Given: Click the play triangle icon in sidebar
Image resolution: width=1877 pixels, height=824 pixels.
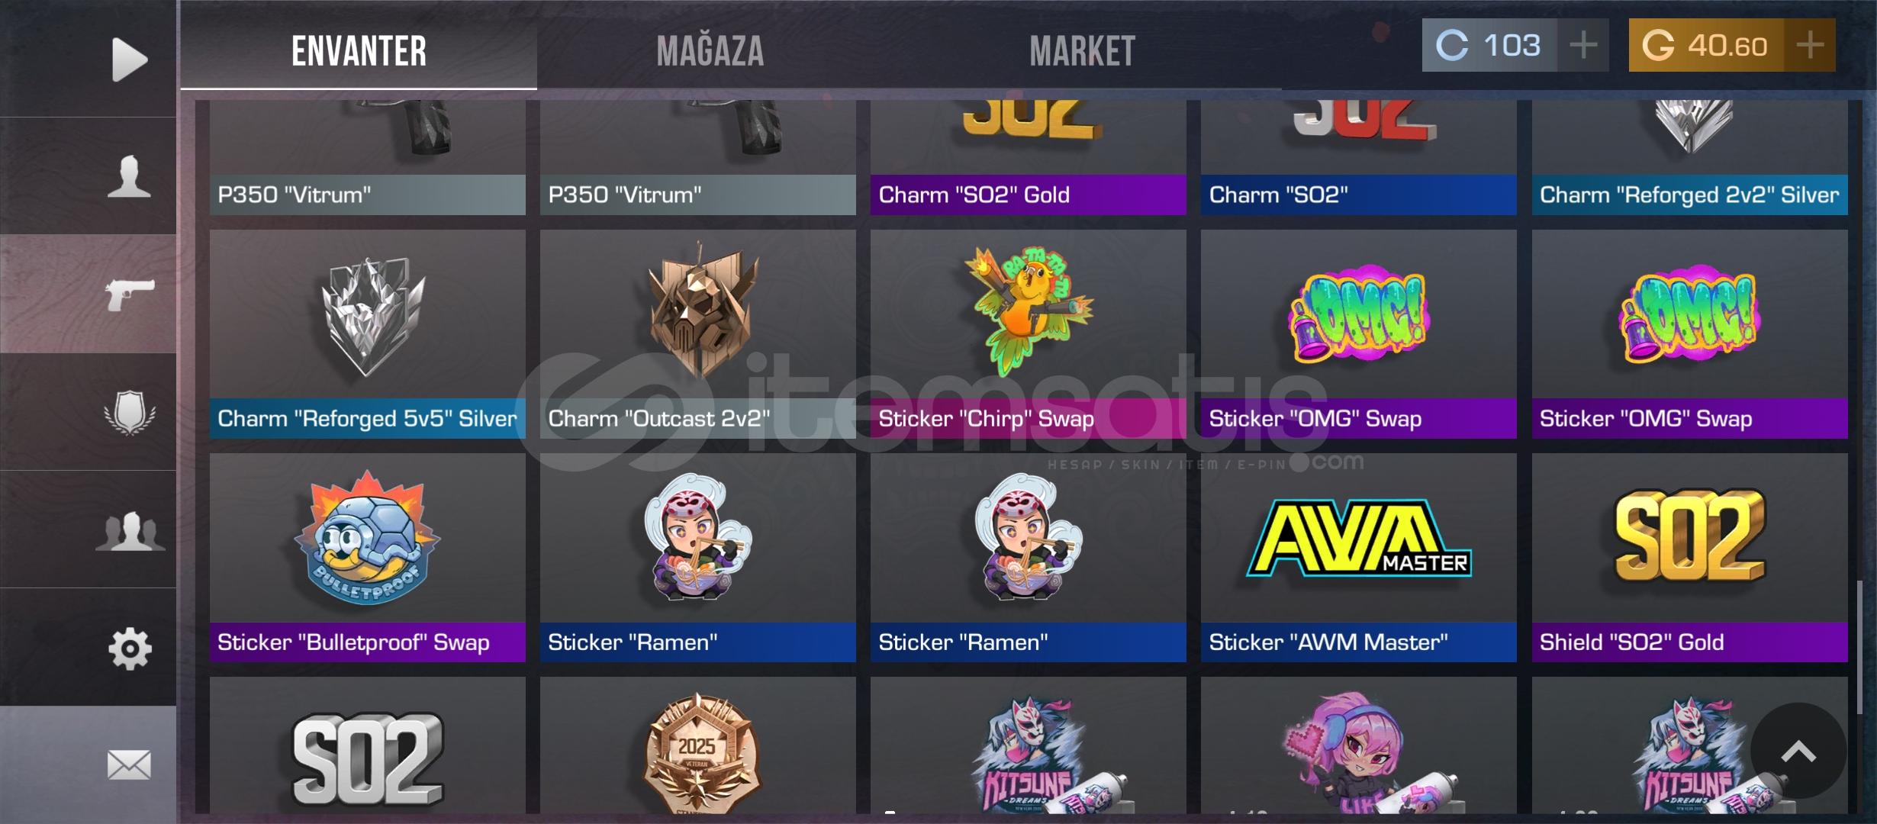Looking at the screenshot, I should 129,59.
